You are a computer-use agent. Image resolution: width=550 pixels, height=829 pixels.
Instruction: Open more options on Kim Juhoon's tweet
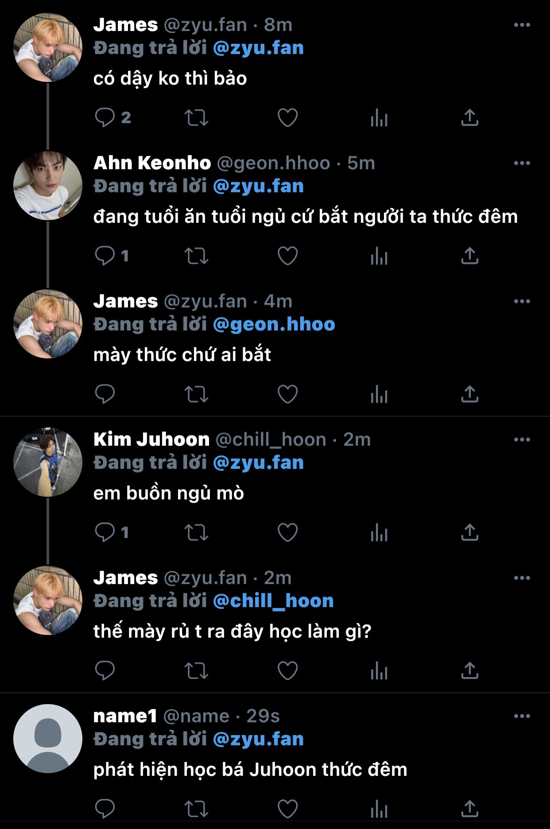pos(522,440)
